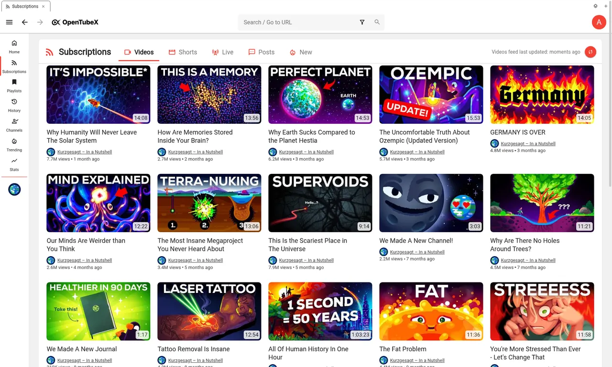The image size is (612, 367).
Task: Select the Subscriptions browser tab
Action: pyautogui.click(x=26, y=6)
